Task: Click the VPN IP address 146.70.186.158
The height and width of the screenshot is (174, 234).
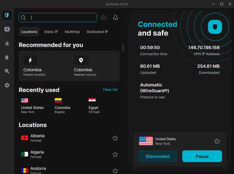Action: (204, 48)
